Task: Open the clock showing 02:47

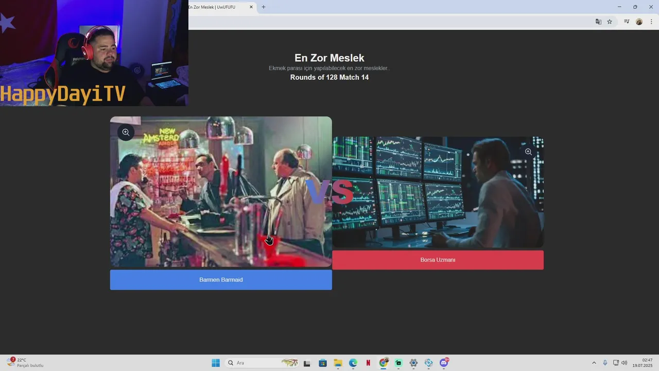Action: pos(643,363)
